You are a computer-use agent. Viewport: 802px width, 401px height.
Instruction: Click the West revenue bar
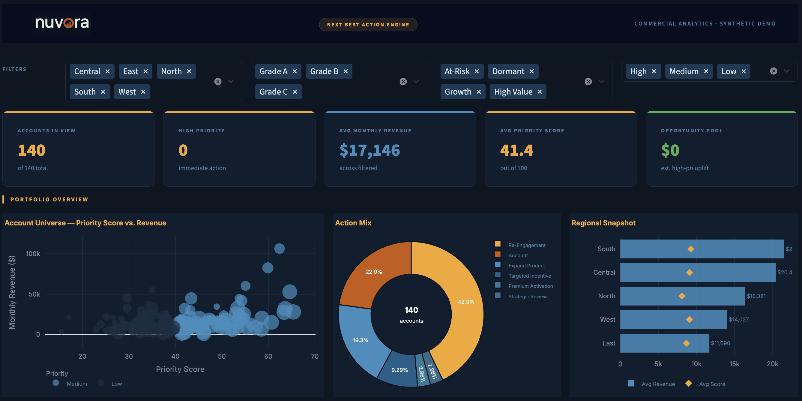pyautogui.click(x=673, y=319)
